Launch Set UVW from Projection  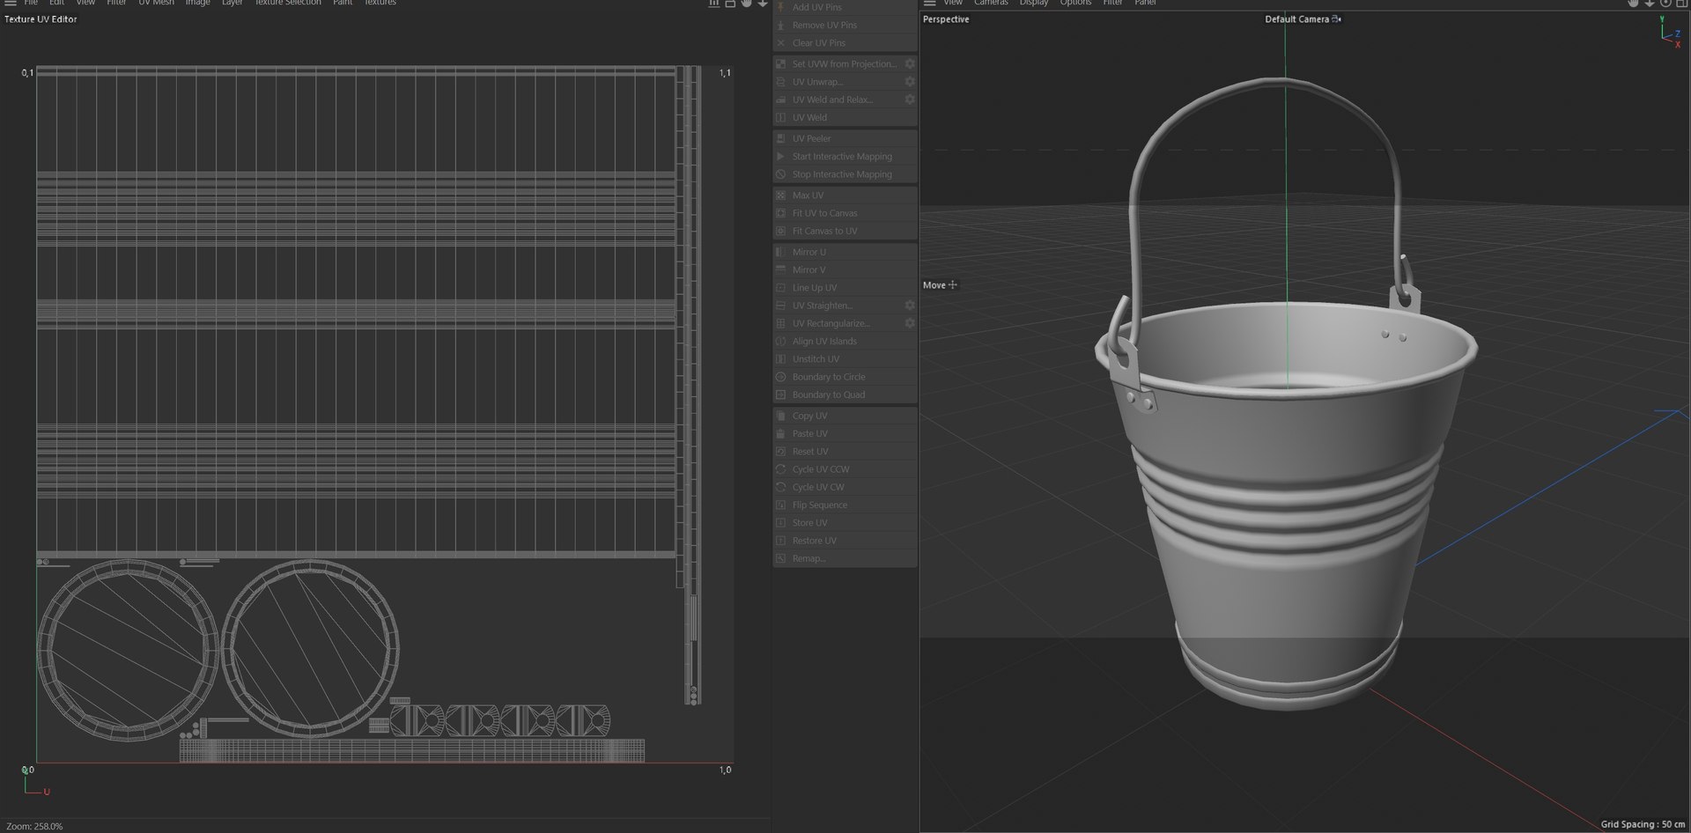838,63
